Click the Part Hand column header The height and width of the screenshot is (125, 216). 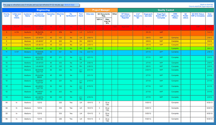(x=81, y=15)
